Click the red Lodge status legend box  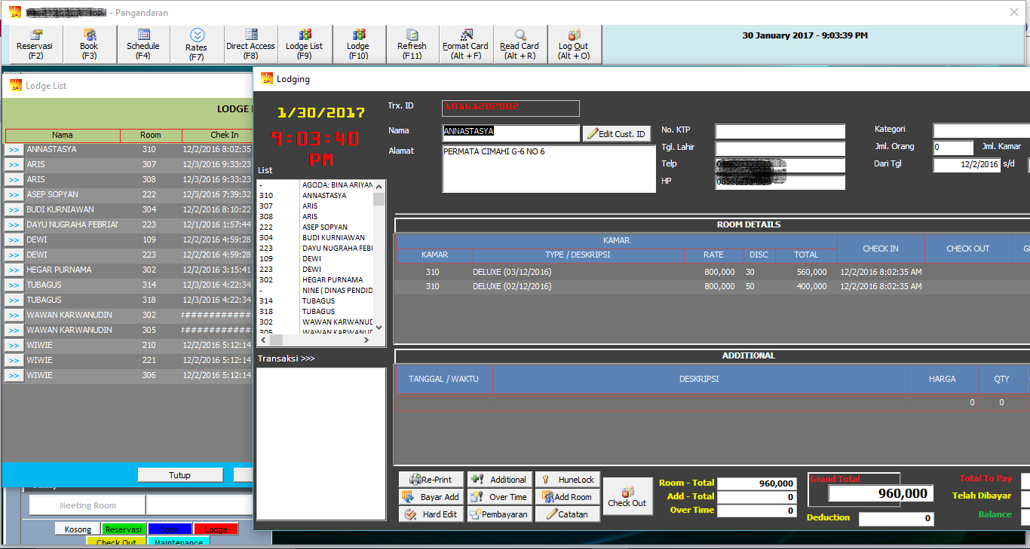(x=216, y=529)
